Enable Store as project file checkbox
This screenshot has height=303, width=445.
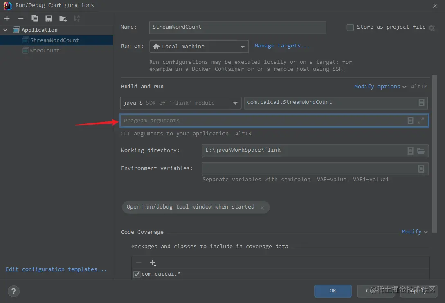click(x=350, y=27)
